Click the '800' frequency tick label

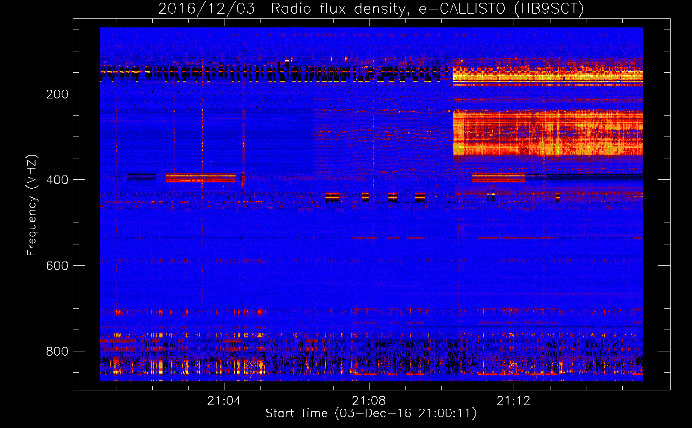57,351
